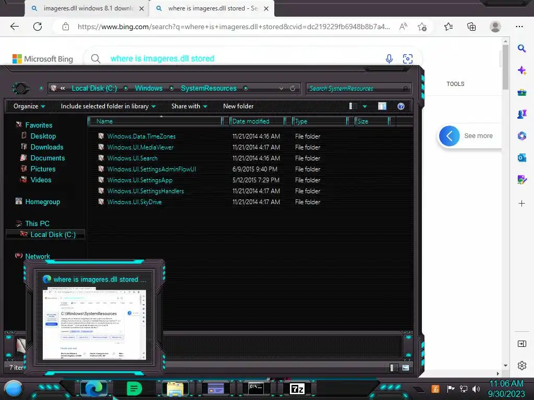The width and height of the screenshot is (534, 400).
Task: Click the Bing voice search microphone
Action: [x=389, y=58]
